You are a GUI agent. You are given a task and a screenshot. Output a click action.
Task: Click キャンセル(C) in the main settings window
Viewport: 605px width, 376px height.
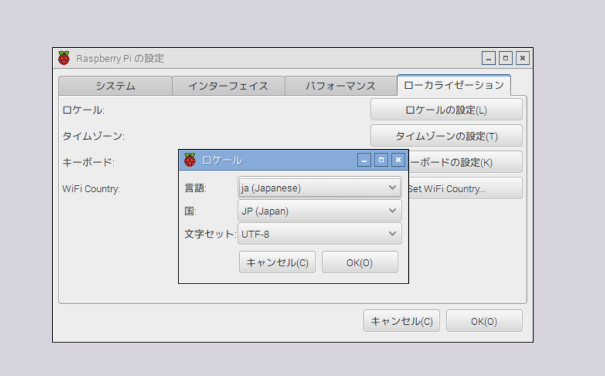[x=402, y=321]
